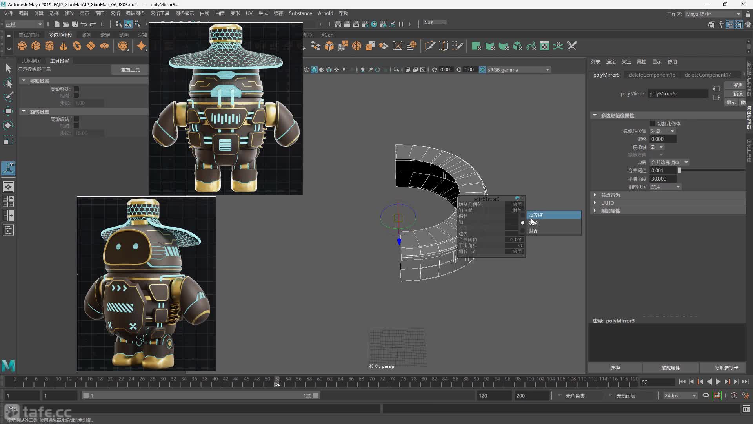Create a platonic solid from shelf
Viewport: 753px width, 424px height.
pyautogui.click(x=123, y=46)
